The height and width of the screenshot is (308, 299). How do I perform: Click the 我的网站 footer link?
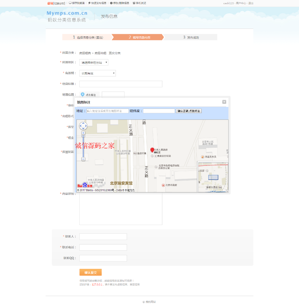(151, 302)
